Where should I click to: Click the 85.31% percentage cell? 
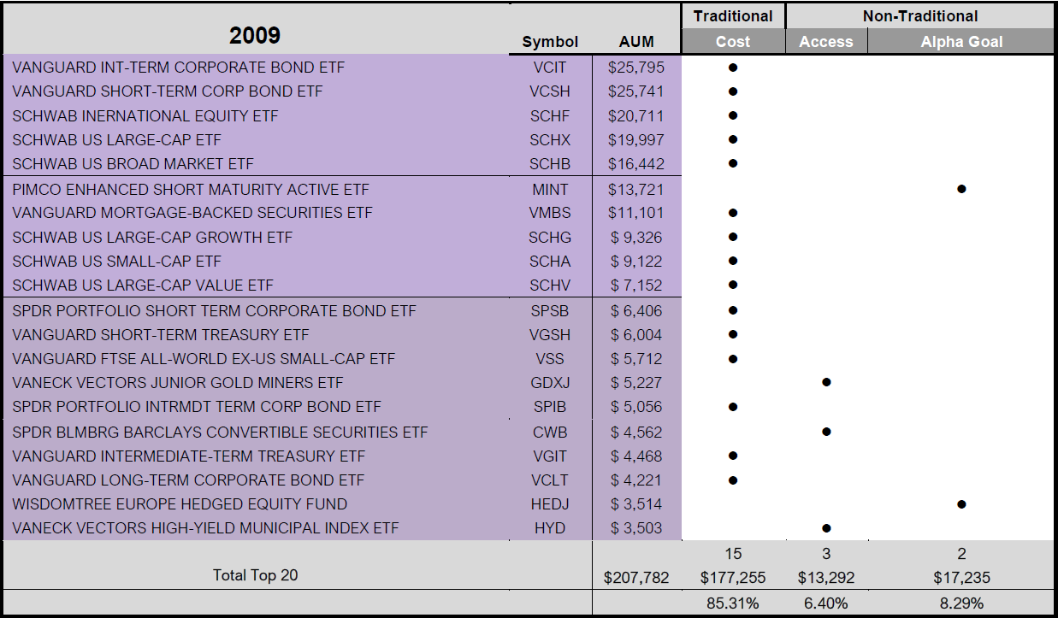733,603
